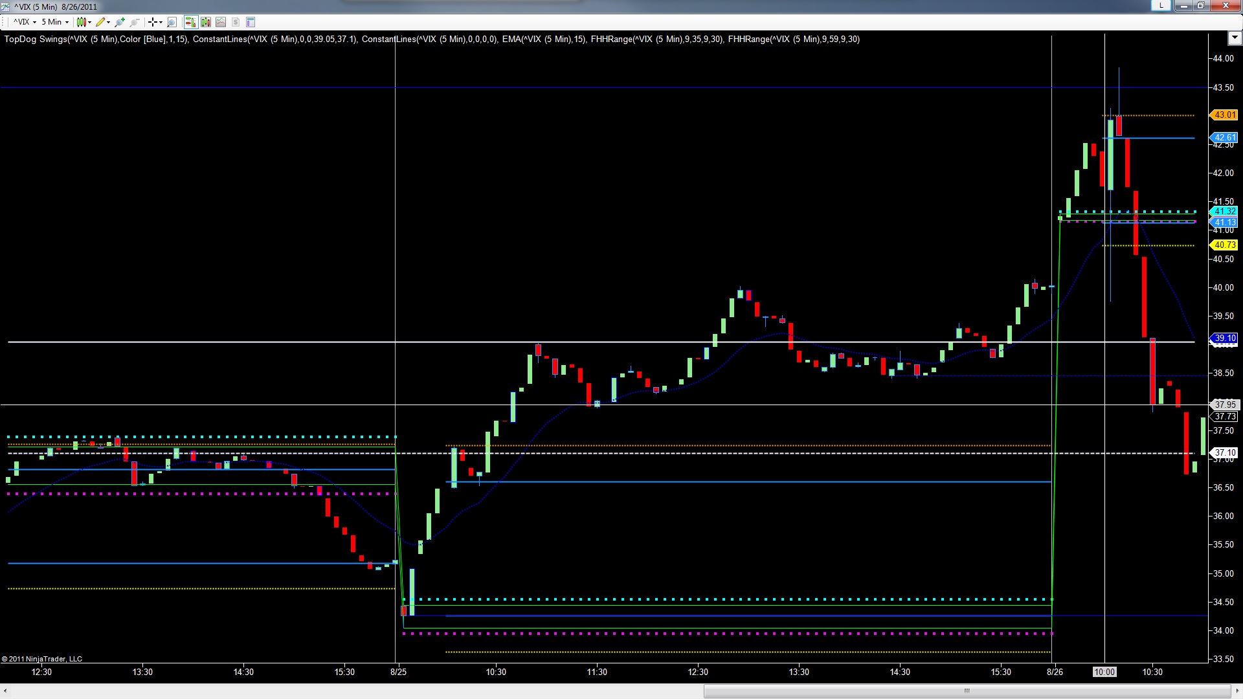The height and width of the screenshot is (699, 1243).
Task: Open the 5 Min interval dropdown
Action: pos(55,22)
